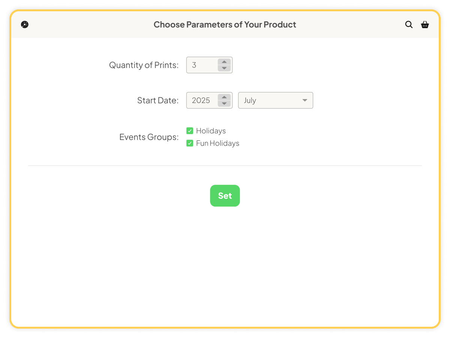Screen dimensions: 450x338
Task: Increment the start year 2025 up arrow
Action: 224,97
